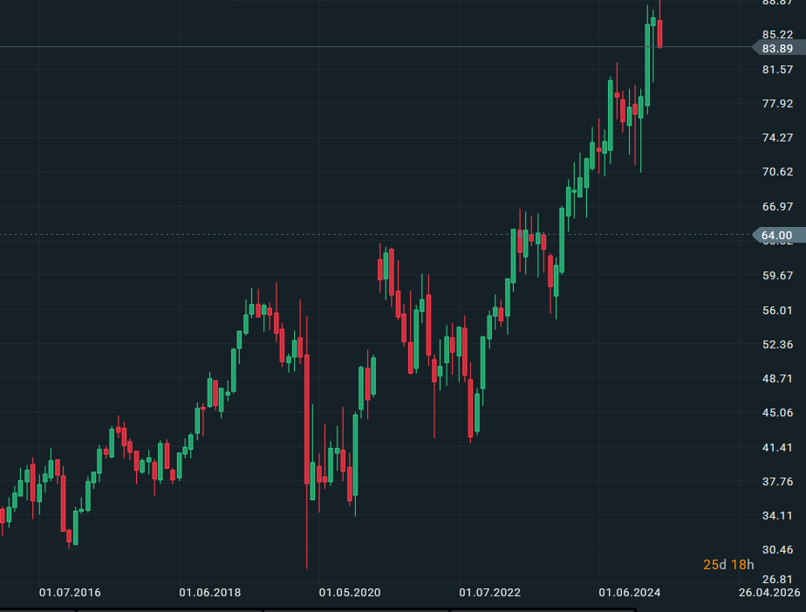Viewport: 806px width, 612px height.
Task: Pick the 59.67 price scale value
Action: coord(777,275)
